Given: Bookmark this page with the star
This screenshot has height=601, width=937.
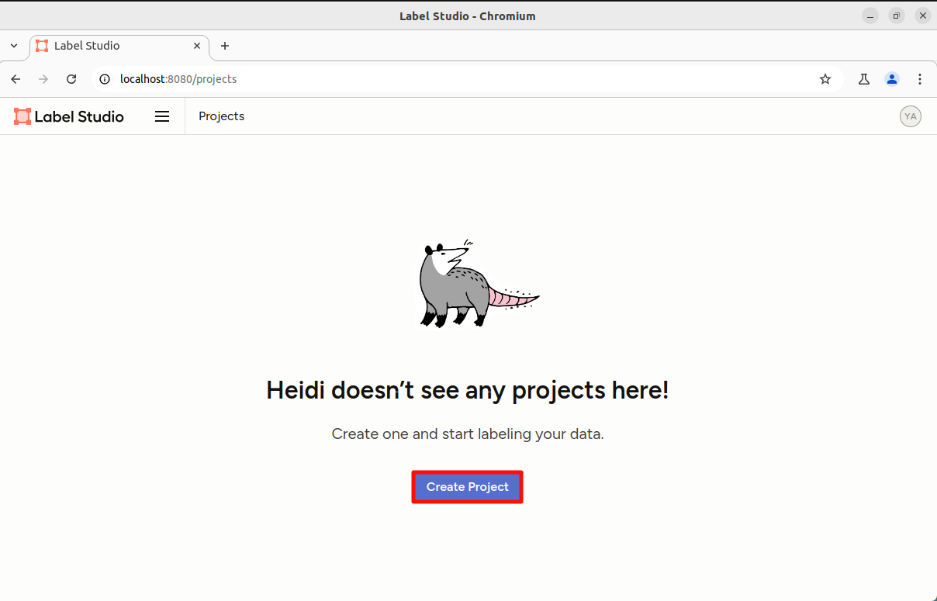Looking at the screenshot, I should (825, 79).
